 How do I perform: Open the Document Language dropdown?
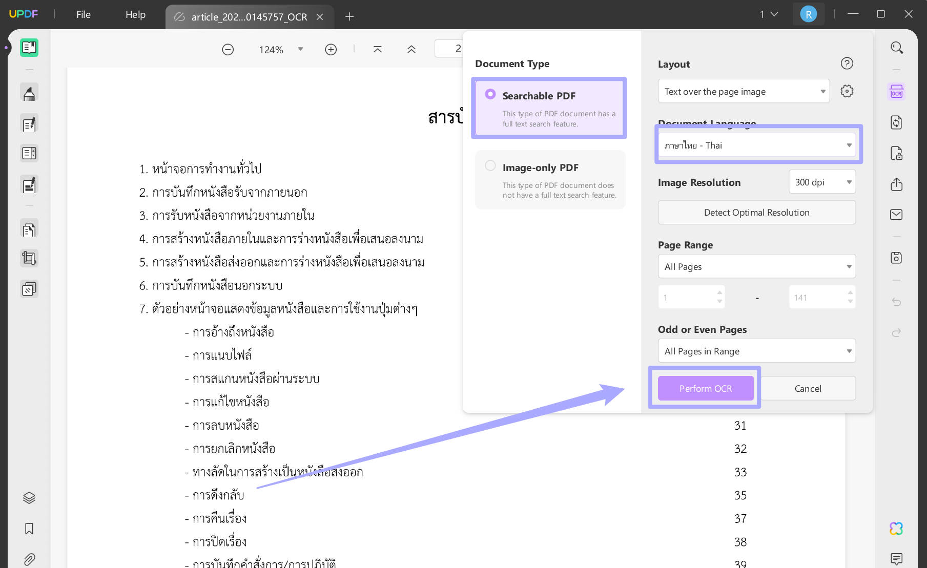pos(757,145)
